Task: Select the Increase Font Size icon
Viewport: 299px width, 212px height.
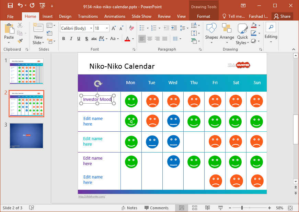Action: pos(113,28)
